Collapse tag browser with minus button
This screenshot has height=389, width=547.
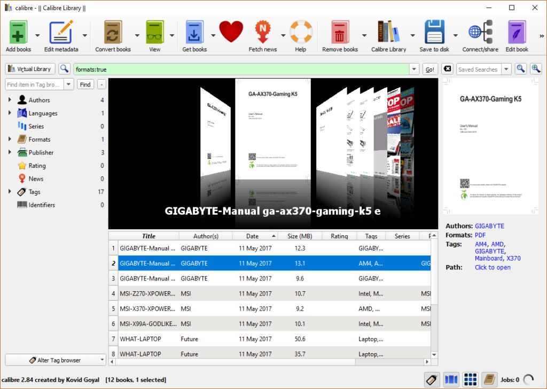pos(101,84)
